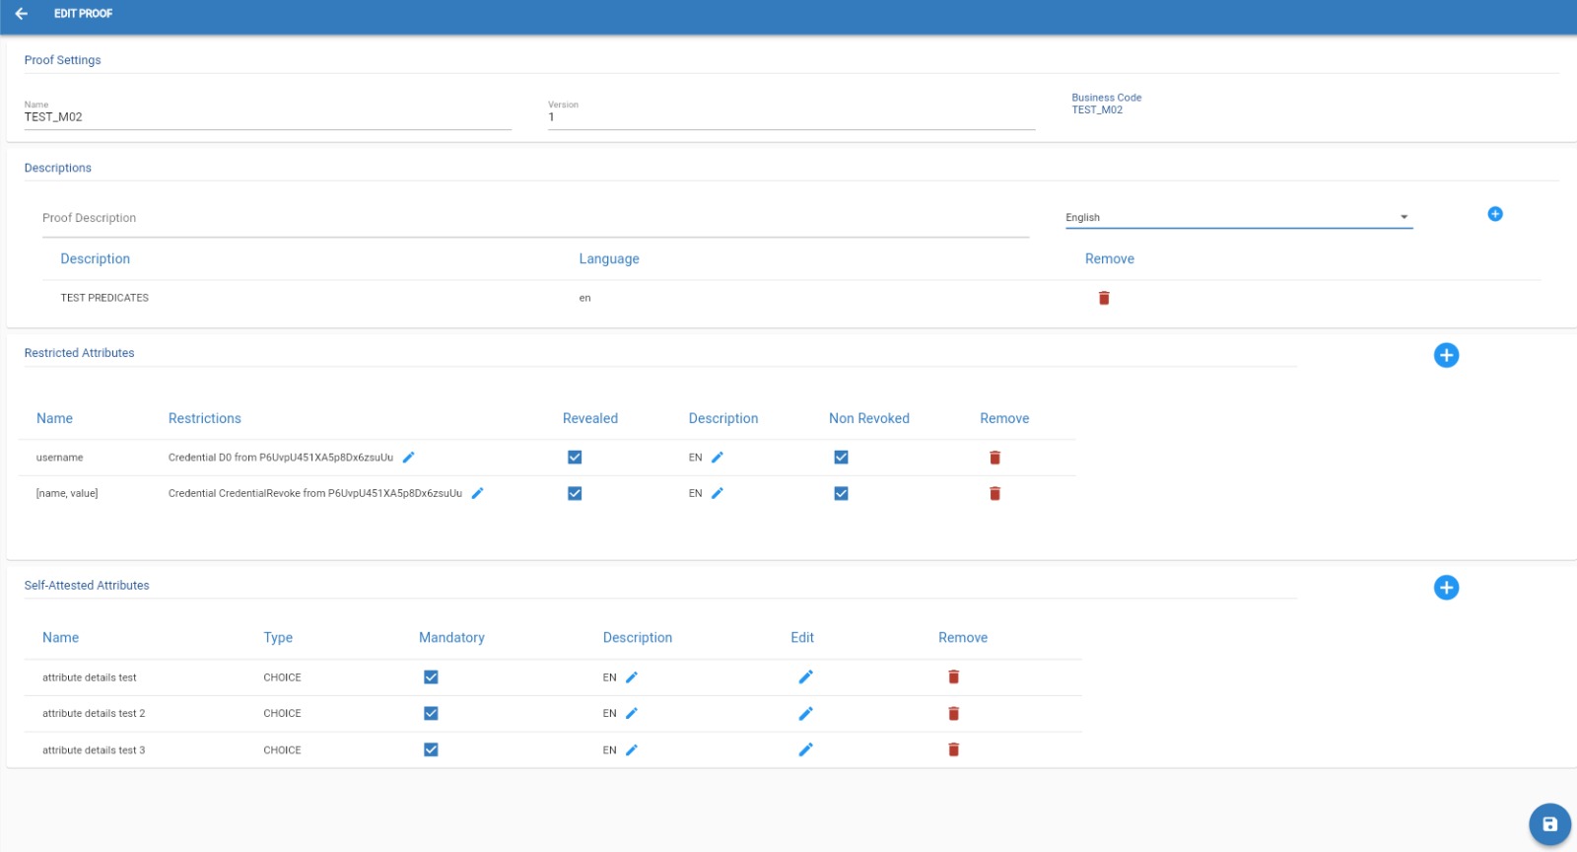Select attribute details test 2 name
The height and width of the screenshot is (852, 1577).
point(94,713)
